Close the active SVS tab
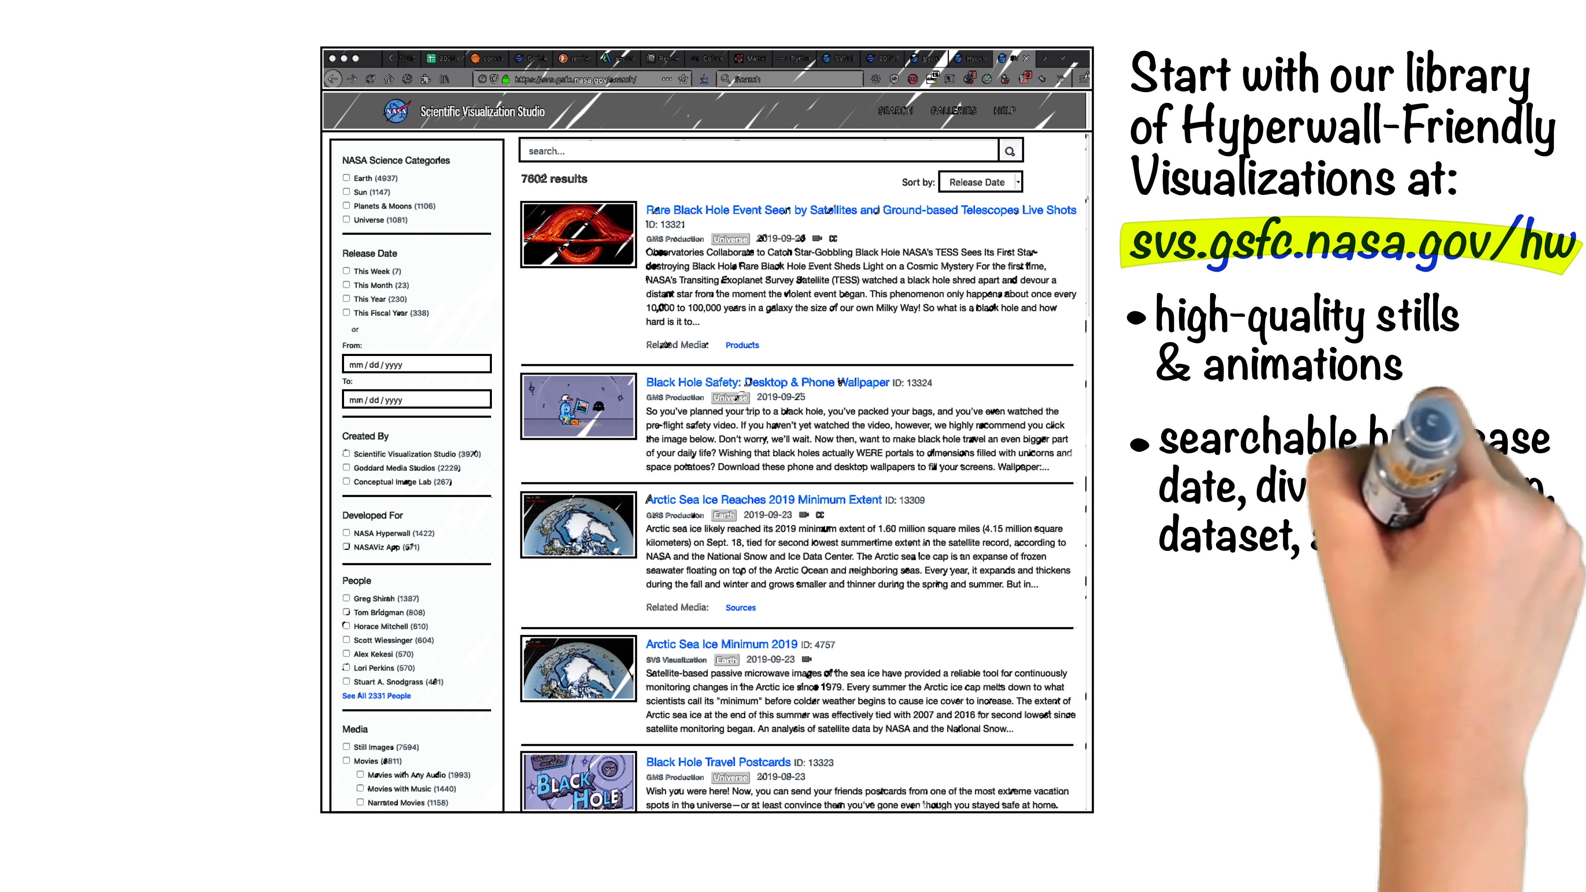This screenshot has height=892, width=1586. (1026, 58)
